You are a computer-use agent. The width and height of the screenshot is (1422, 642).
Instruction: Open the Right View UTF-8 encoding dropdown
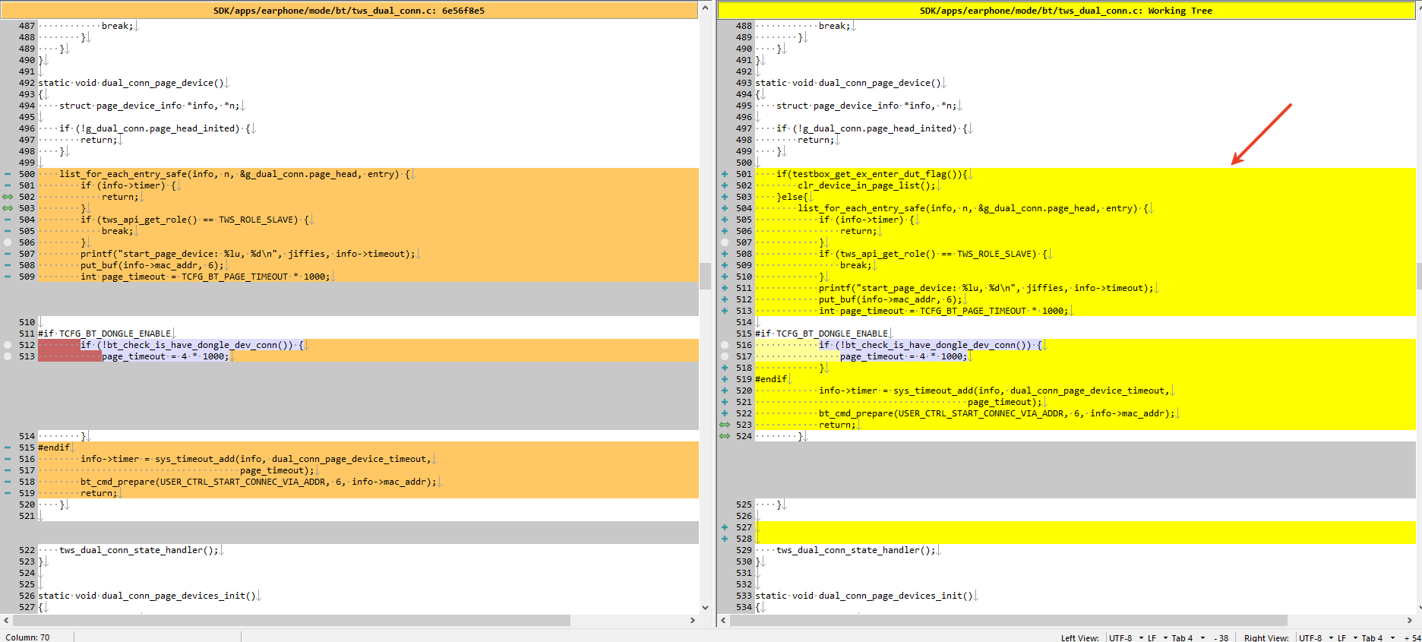1315,637
